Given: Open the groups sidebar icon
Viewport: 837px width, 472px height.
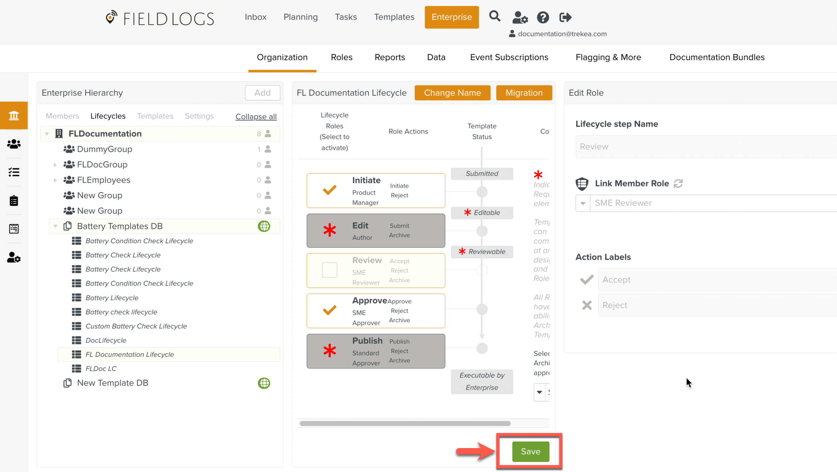Looking at the screenshot, I should (14, 144).
